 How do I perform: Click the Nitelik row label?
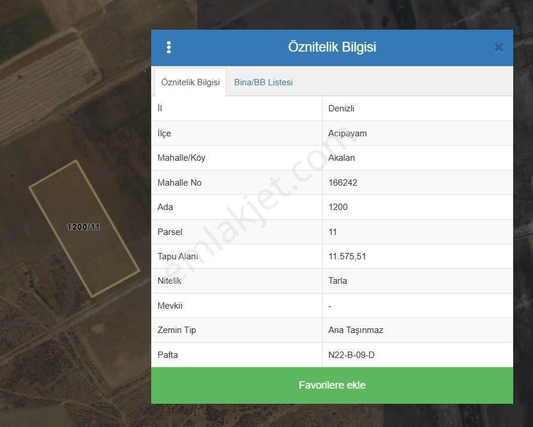coord(169,281)
